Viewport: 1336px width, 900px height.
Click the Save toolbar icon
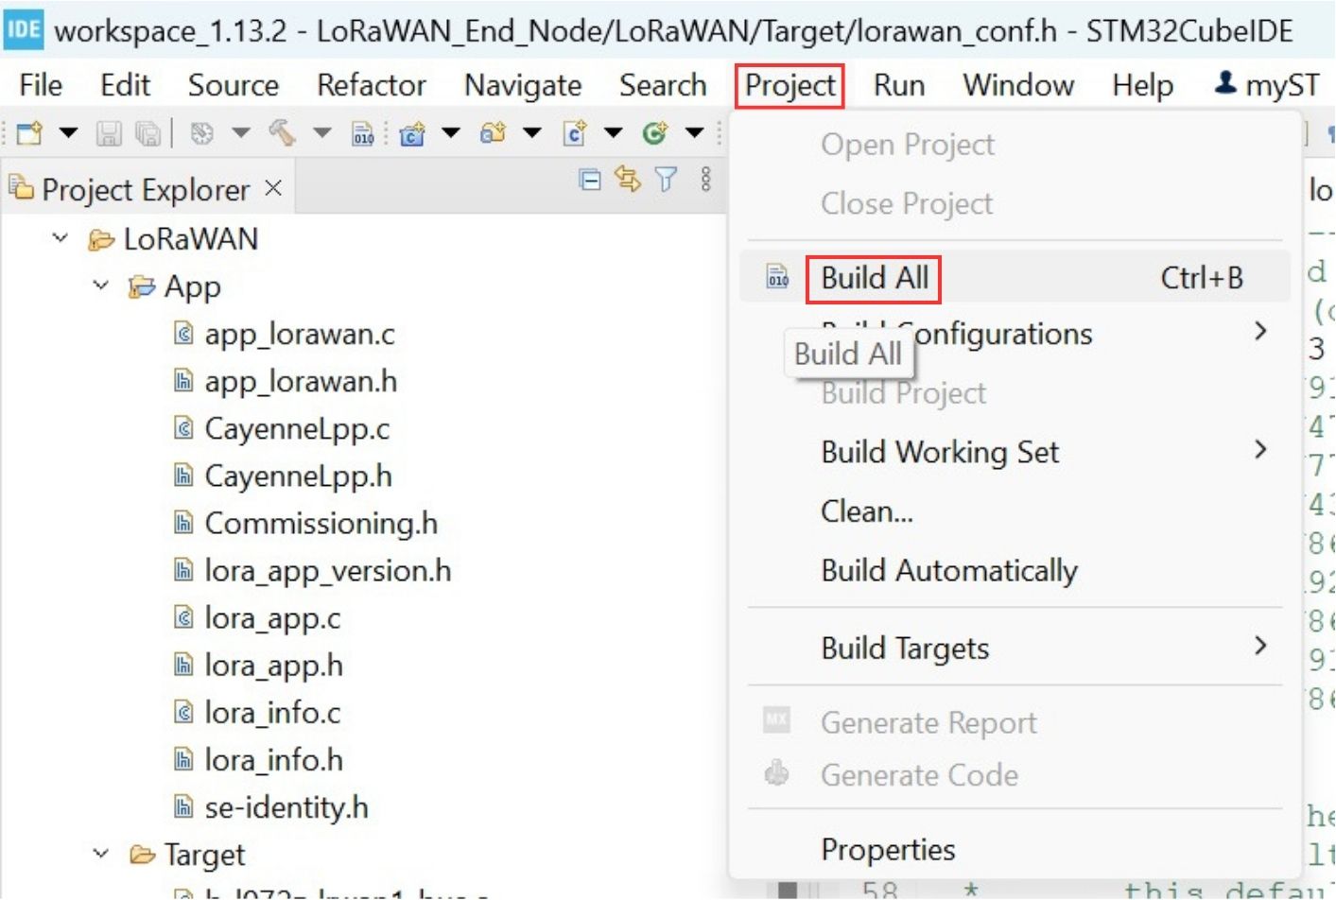click(x=109, y=133)
